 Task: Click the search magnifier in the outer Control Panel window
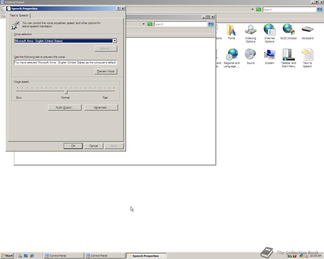(320, 9)
